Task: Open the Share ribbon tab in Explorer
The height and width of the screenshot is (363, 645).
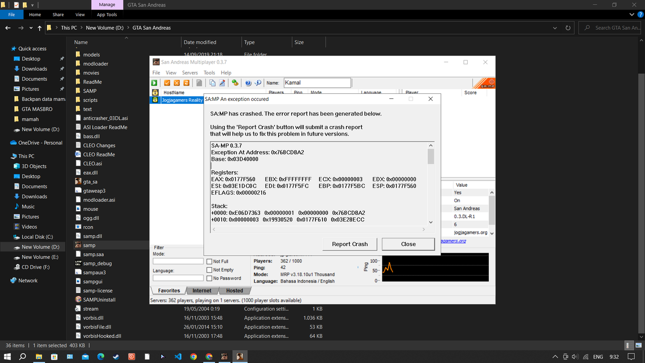Action: coord(58,15)
